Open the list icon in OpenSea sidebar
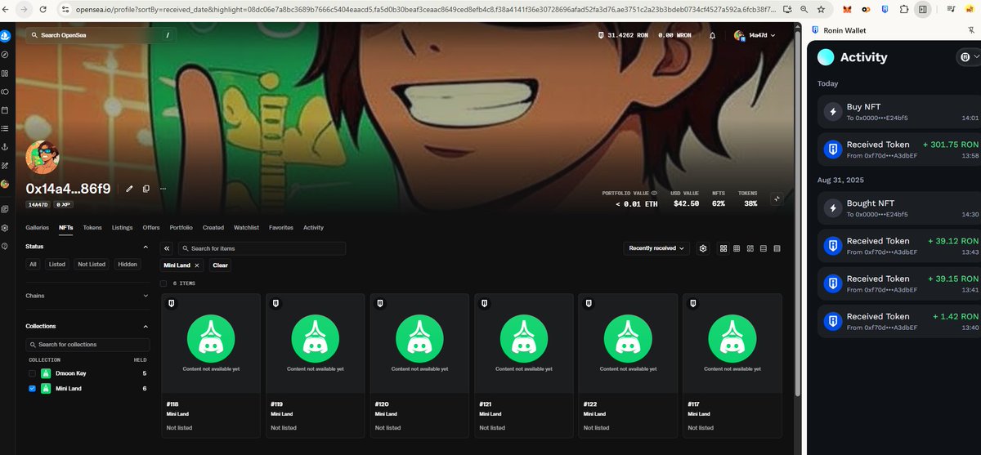This screenshot has height=455, width=981. click(5, 128)
